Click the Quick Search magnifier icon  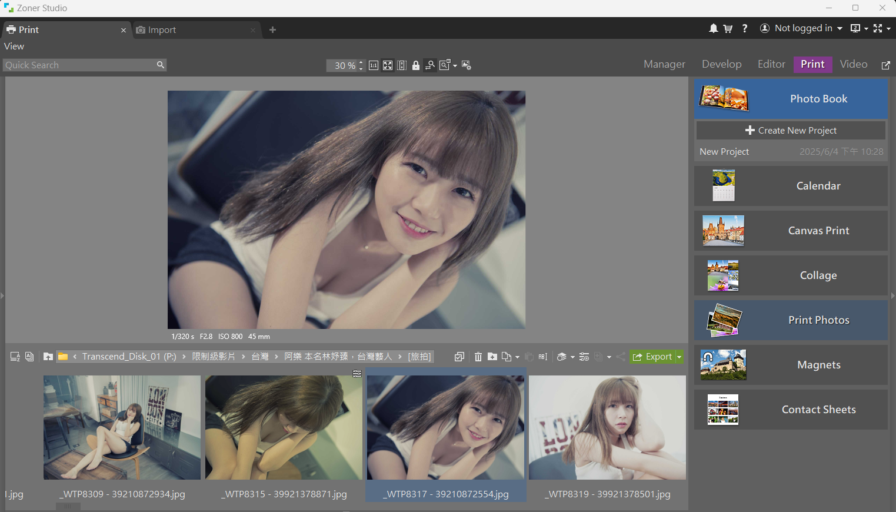160,65
